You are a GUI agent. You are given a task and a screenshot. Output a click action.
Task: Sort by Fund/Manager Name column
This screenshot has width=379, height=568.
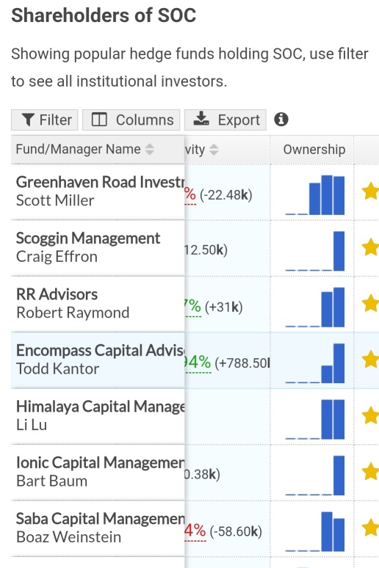(x=149, y=149)
